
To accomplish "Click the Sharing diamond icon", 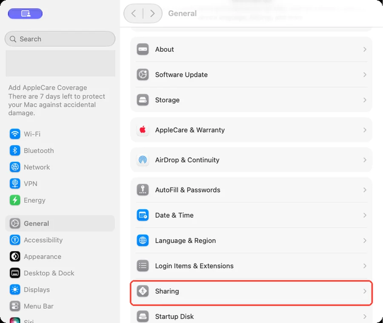I will tap(143, 291).
